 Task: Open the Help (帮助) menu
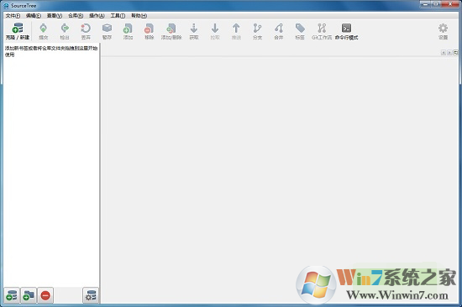click(139, 16)
